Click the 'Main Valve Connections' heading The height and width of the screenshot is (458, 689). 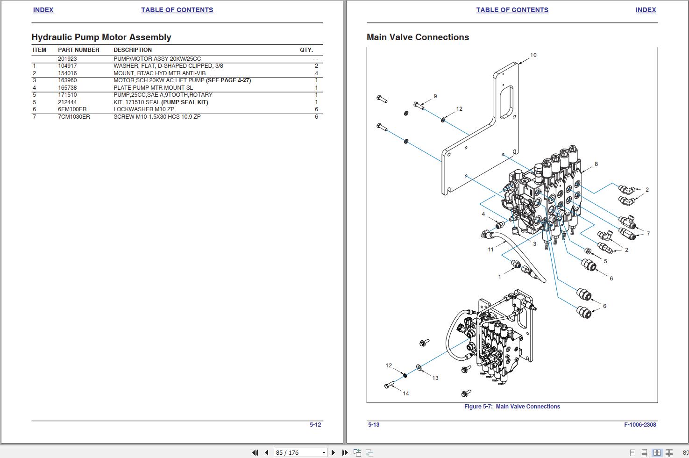click(418, 37)
